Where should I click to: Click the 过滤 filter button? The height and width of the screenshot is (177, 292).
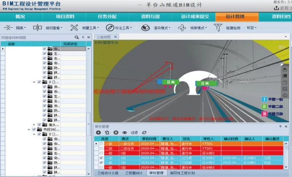point(134,132)
